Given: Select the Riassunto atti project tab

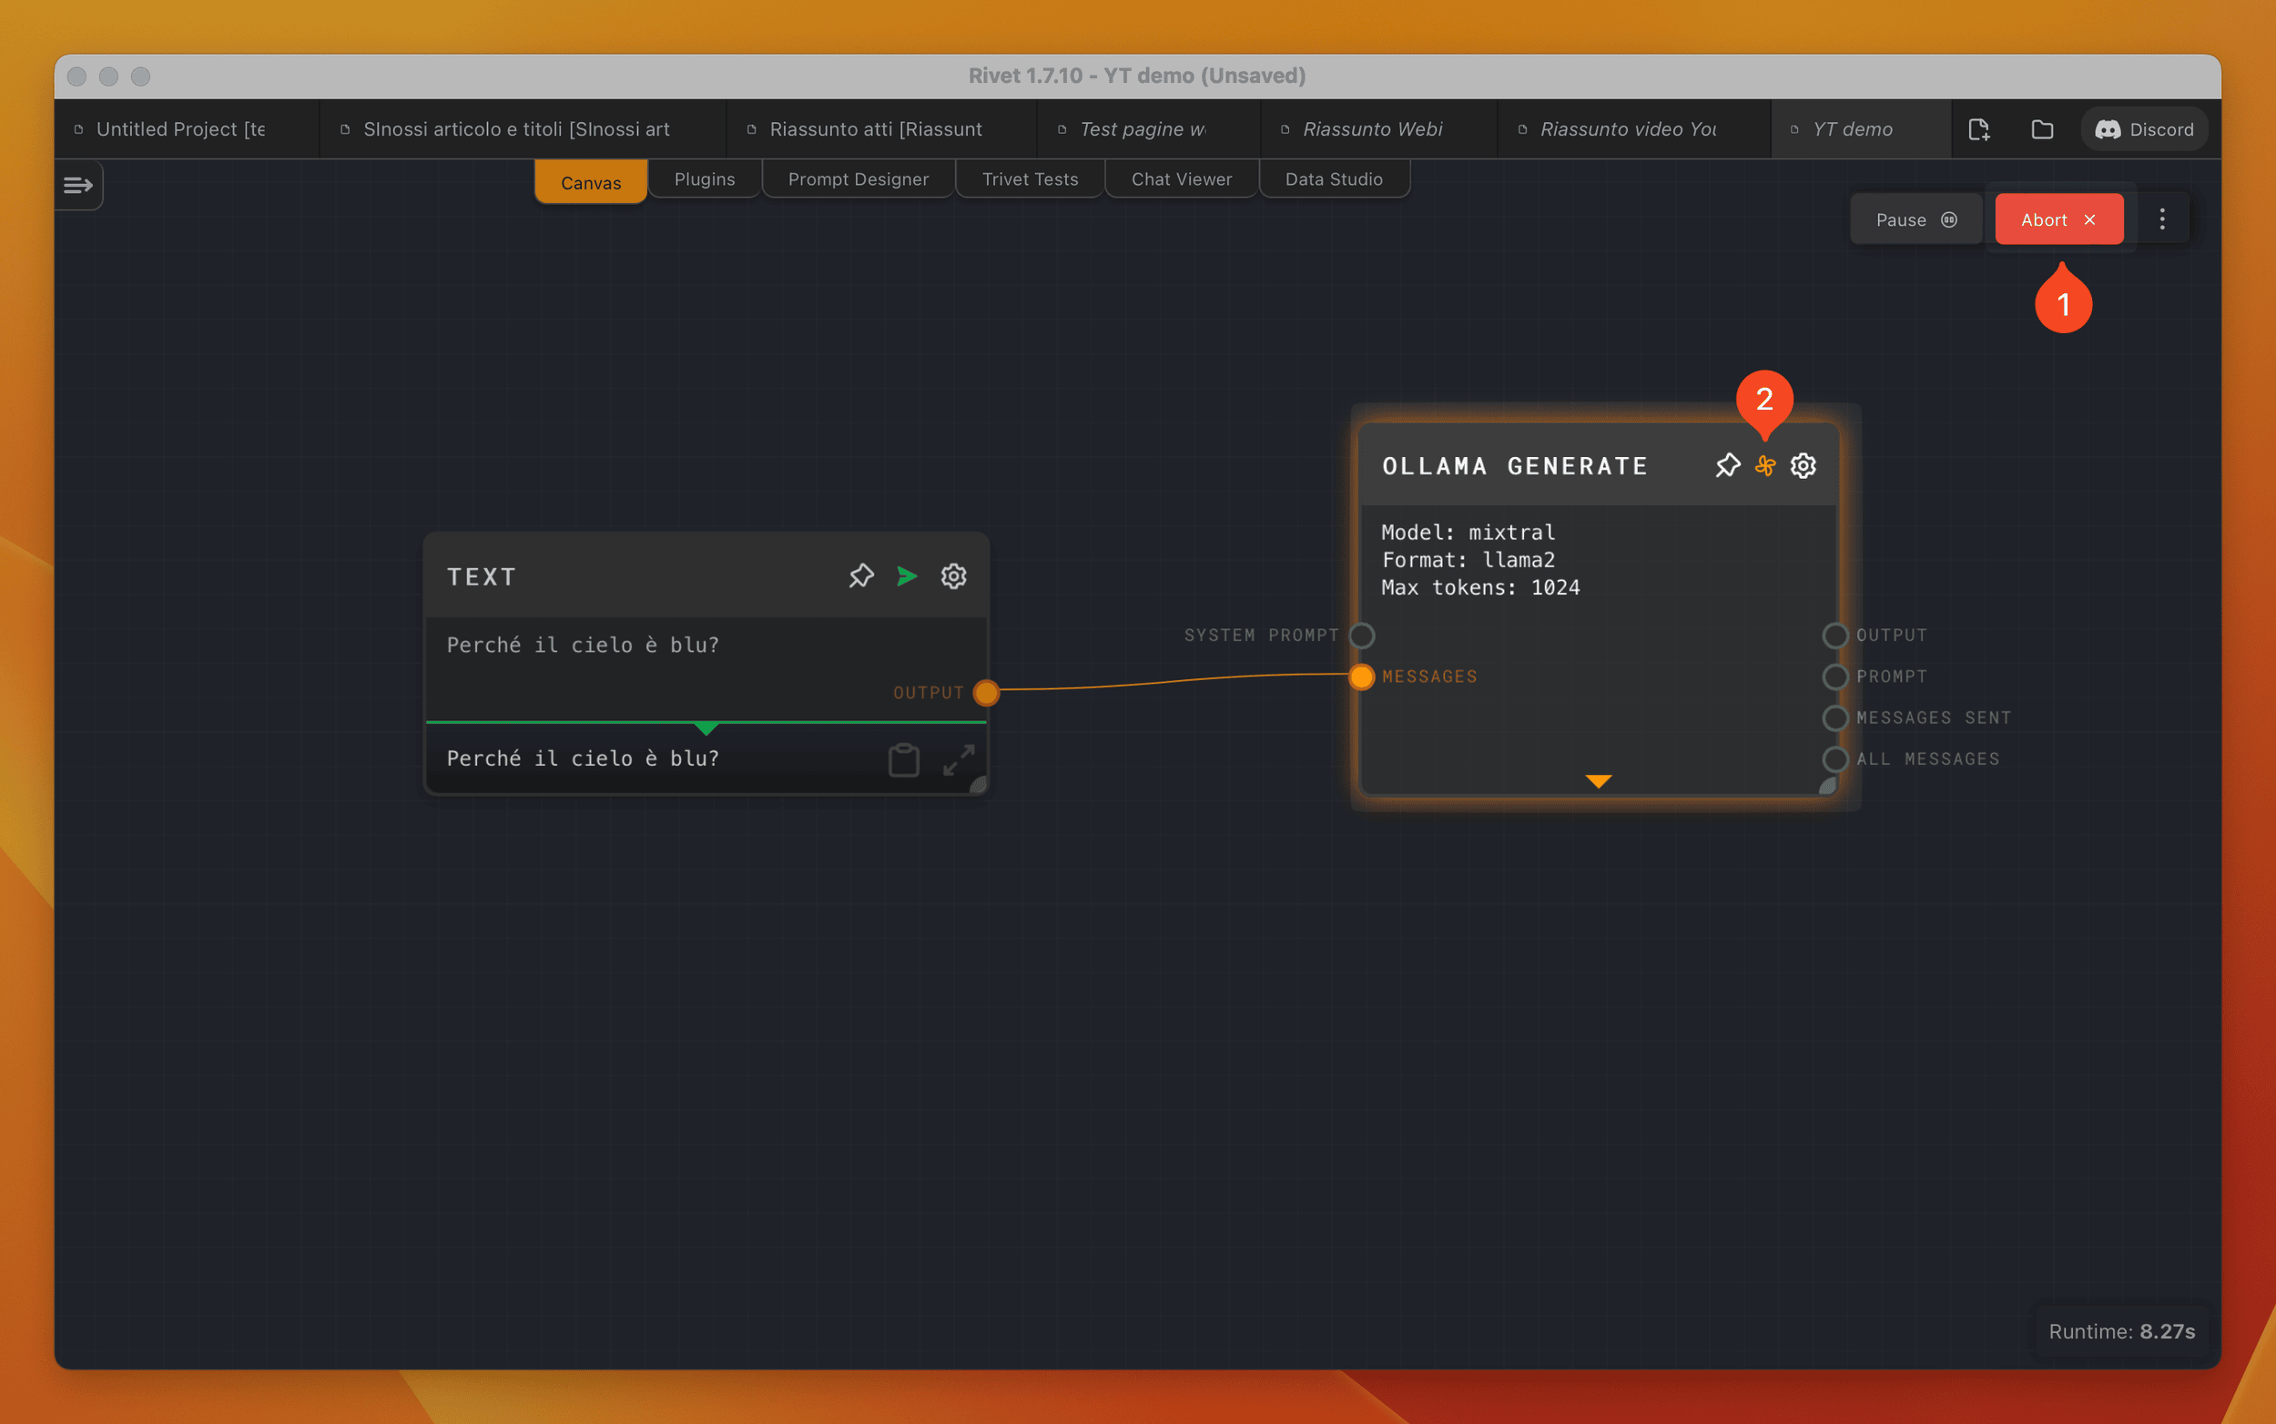Looking at the screenshot, I should pyautogui.click(x=881, y=129).
